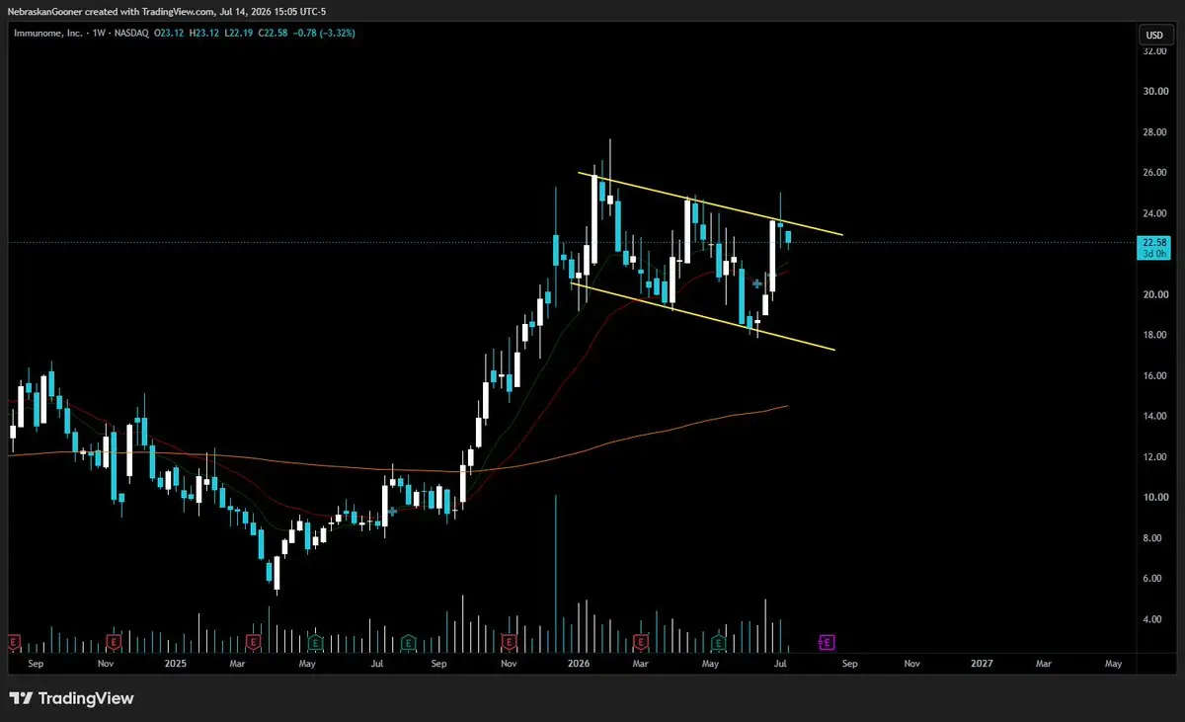The width and height of the screenshot is (1185, 722).
Task: Click the TradingView logo
Action: 72,698
